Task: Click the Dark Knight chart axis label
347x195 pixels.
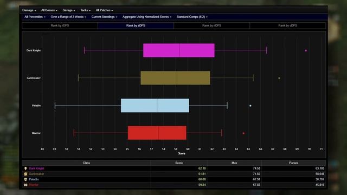Action: 34,50
